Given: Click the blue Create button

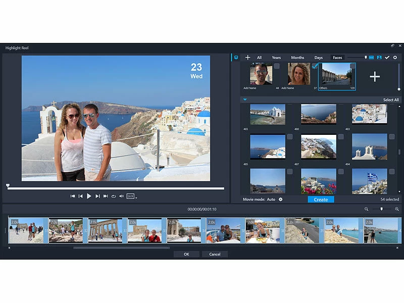Looking at the screenshot, I should point(321,199).
